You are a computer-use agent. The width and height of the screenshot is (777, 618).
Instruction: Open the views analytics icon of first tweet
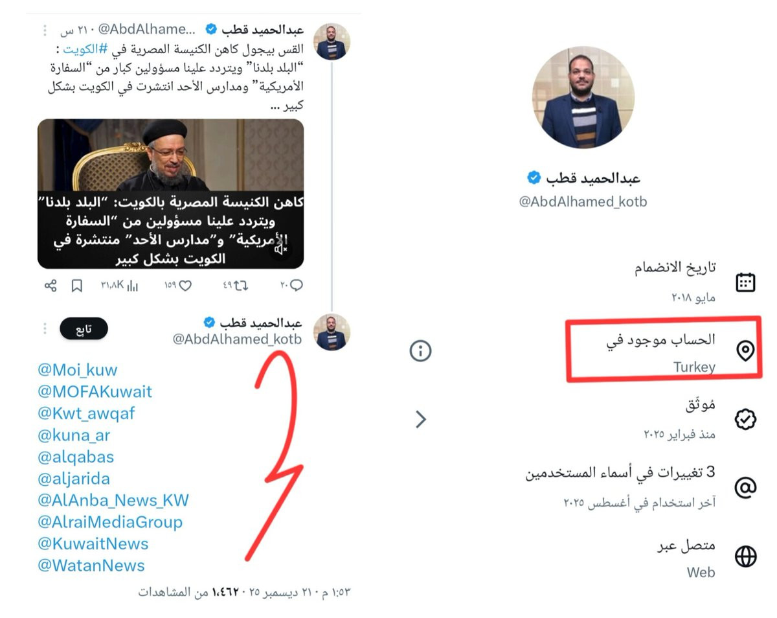(x=132, y=286)
